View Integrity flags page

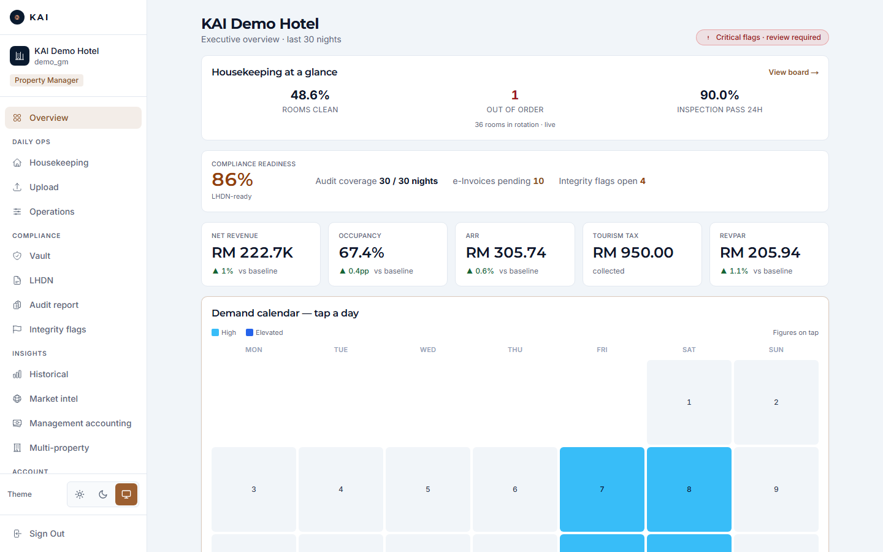pos(73,329)
